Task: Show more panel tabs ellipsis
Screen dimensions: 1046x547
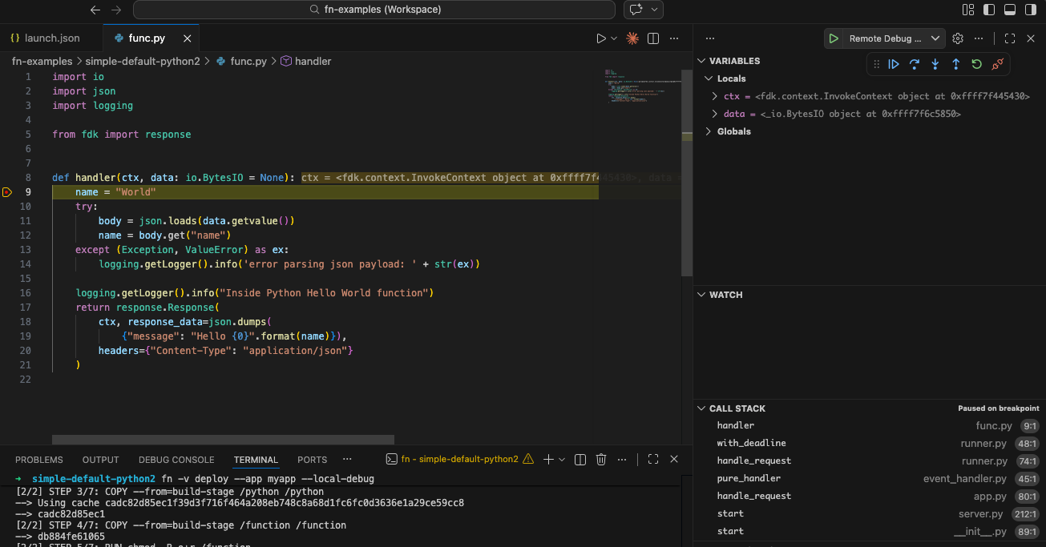Action: [x=347, y=460]
